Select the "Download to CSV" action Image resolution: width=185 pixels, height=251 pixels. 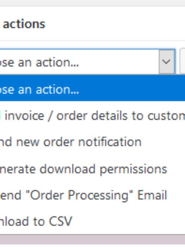36,221
